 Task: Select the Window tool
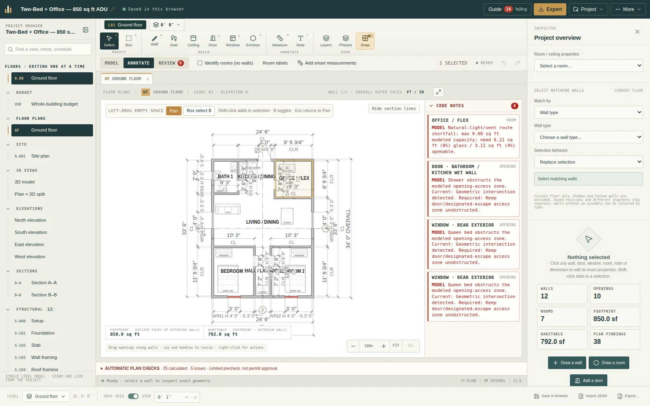point(233,41)
